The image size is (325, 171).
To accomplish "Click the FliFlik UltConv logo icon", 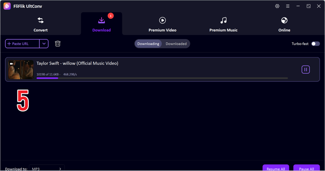I will coord(7,6).
